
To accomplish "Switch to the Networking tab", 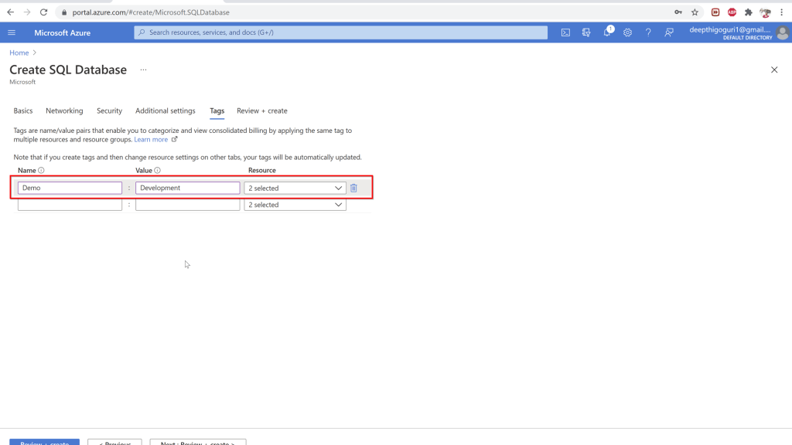I will (64, 110).
